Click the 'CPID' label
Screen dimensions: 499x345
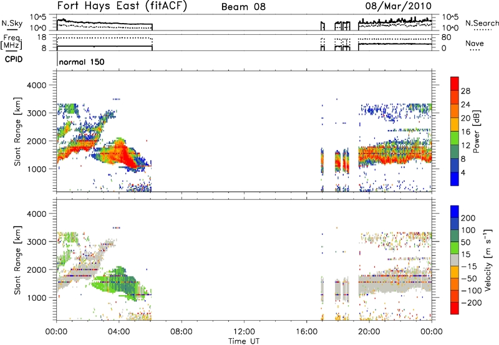[14, 59]
